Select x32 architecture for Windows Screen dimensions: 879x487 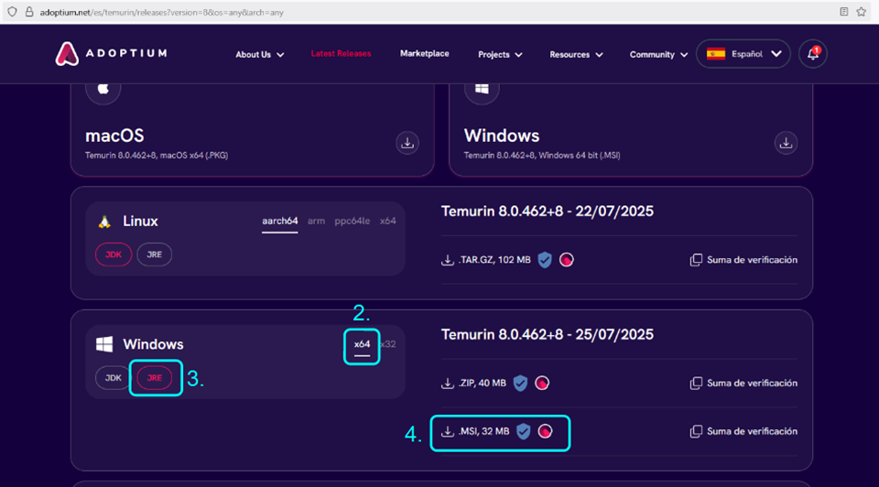[x=388, y=345]
